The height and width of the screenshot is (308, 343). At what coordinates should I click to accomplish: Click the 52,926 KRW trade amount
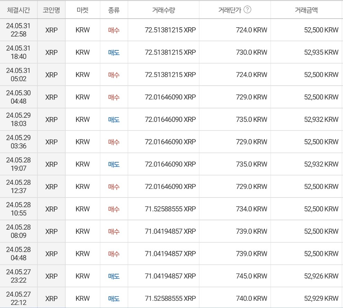321,276
